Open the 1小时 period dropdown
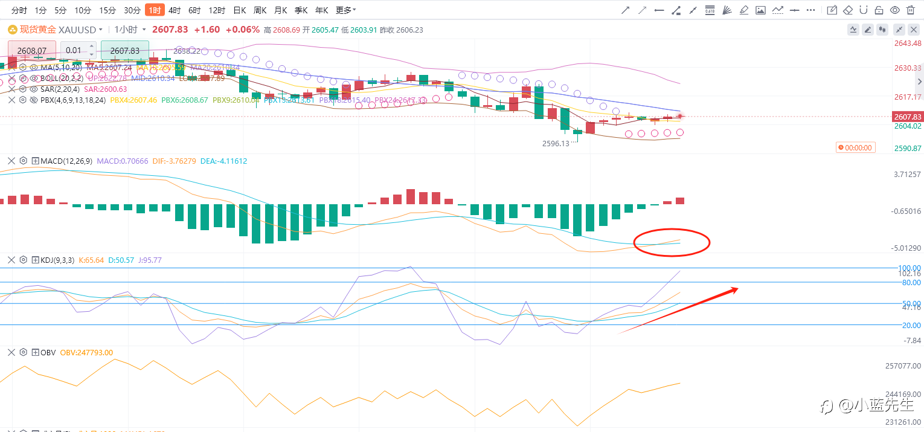Screen dimensions: 924x432 pyautogui.click(x=128, y=29)
